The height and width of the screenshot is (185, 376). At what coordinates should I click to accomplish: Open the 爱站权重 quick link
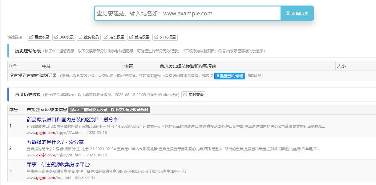[139, 37]
